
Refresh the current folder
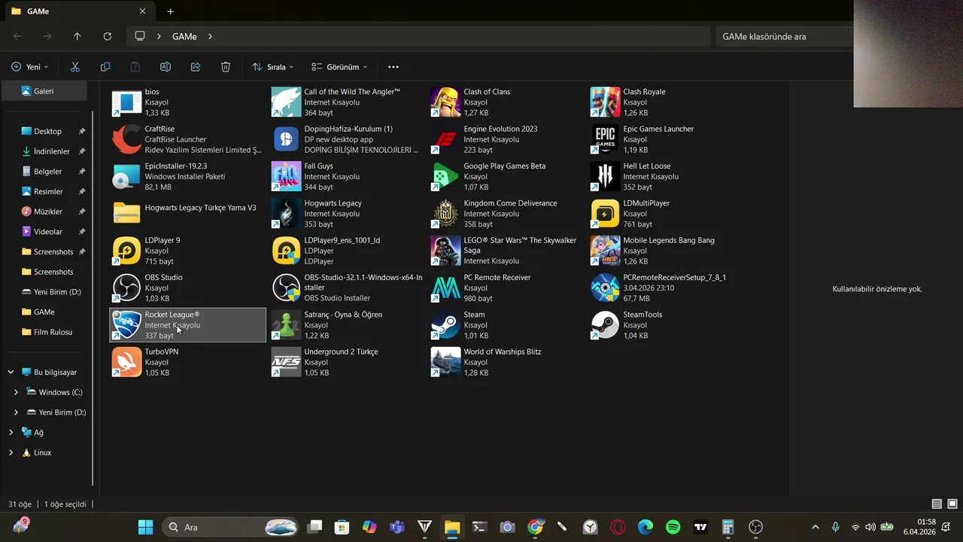click(108, 36)
